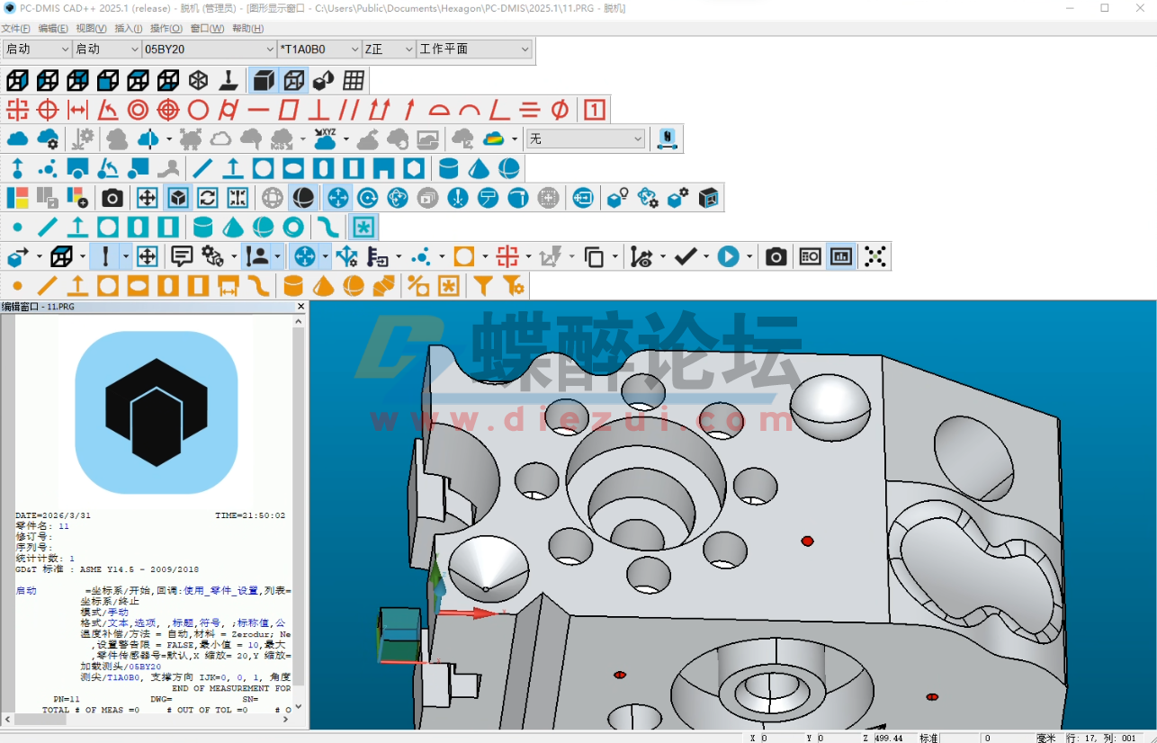Image resolution: width=1157 pixels, height=743 pixels.
Task: Select the auto sphere feature icon
Action: (507, 168)
